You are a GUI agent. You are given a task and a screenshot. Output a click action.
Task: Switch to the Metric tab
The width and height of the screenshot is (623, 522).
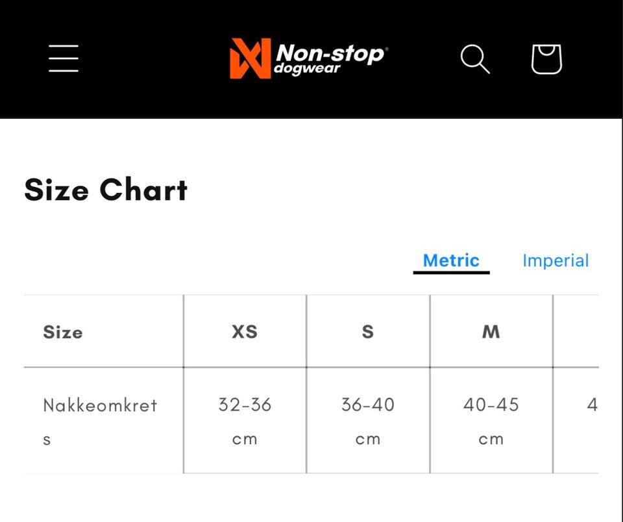pyautogui.click(x=451, y=260)
